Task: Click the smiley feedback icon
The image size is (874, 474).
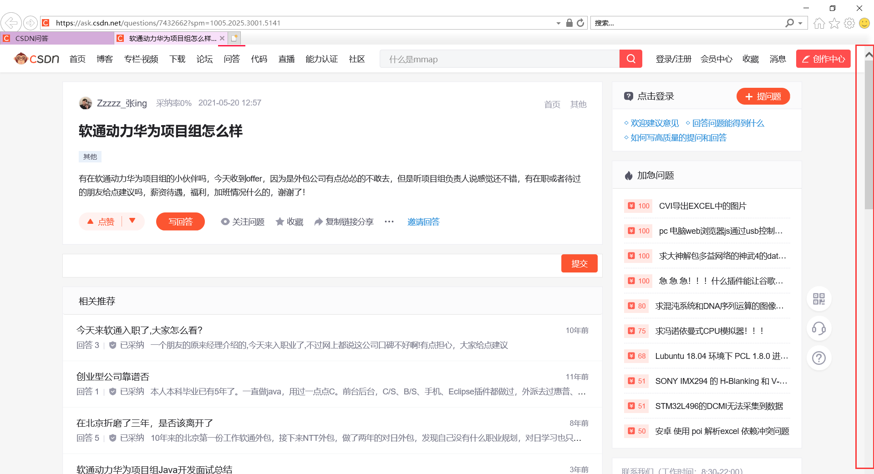Action: pos(864,23)
